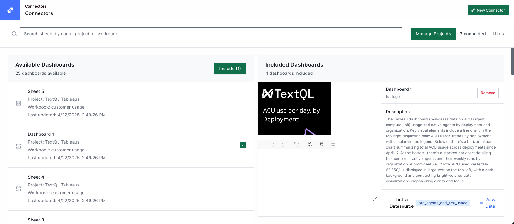The image size is (514, 224).
Task: Click the Included Dashboards heading
Action: (x=294, y=65)
